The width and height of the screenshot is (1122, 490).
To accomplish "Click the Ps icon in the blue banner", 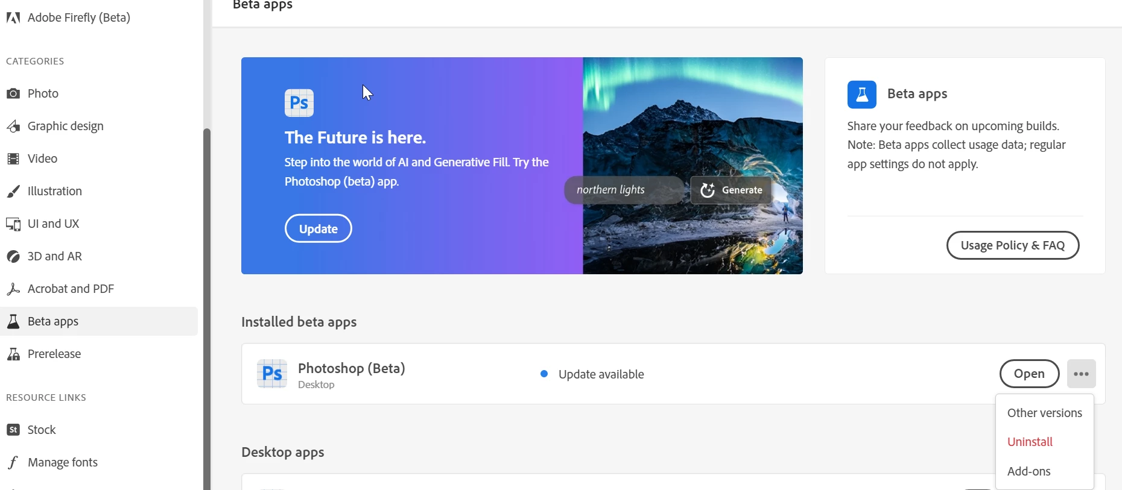I will coord(299,103).
